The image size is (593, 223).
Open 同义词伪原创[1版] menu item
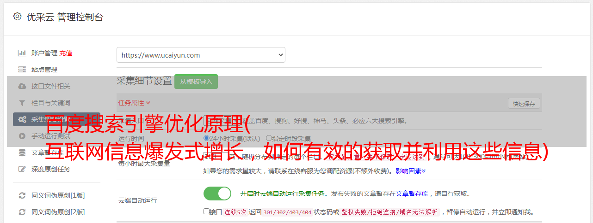click(58, 195)
